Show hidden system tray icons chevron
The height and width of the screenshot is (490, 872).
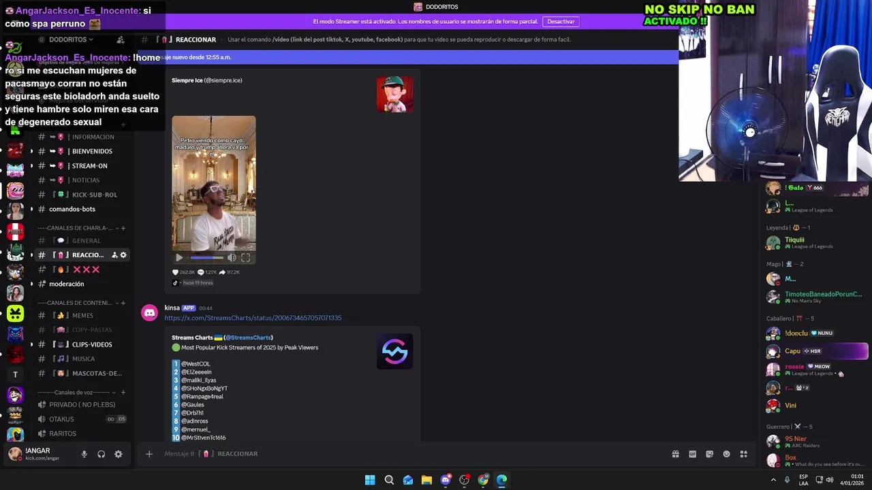(x=773, y=480)
